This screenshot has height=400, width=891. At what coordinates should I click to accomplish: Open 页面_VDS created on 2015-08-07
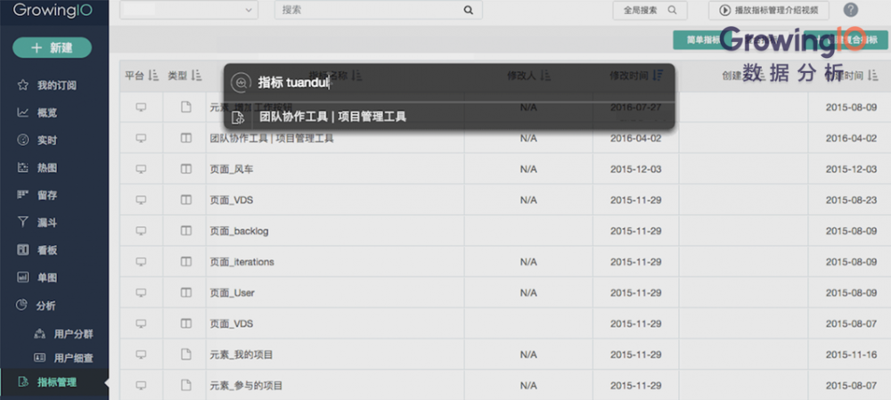click(x=232, y=323)
